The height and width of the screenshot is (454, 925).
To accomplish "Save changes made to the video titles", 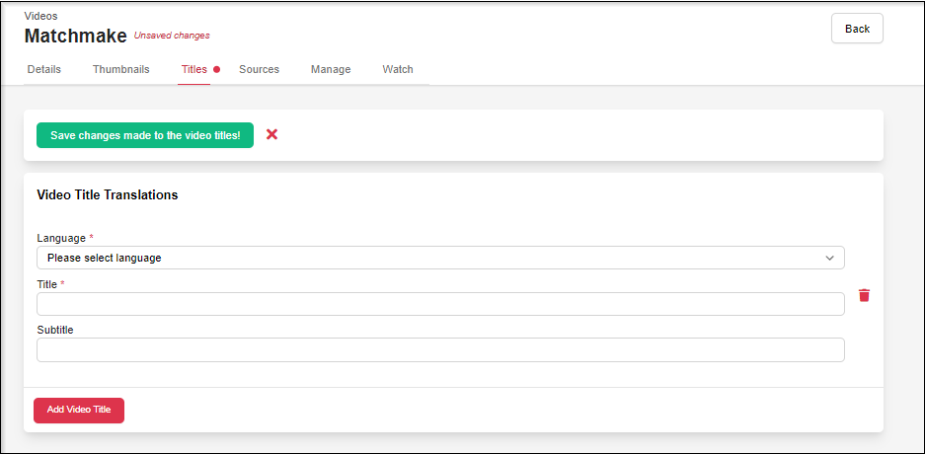I will pos(145,135).
